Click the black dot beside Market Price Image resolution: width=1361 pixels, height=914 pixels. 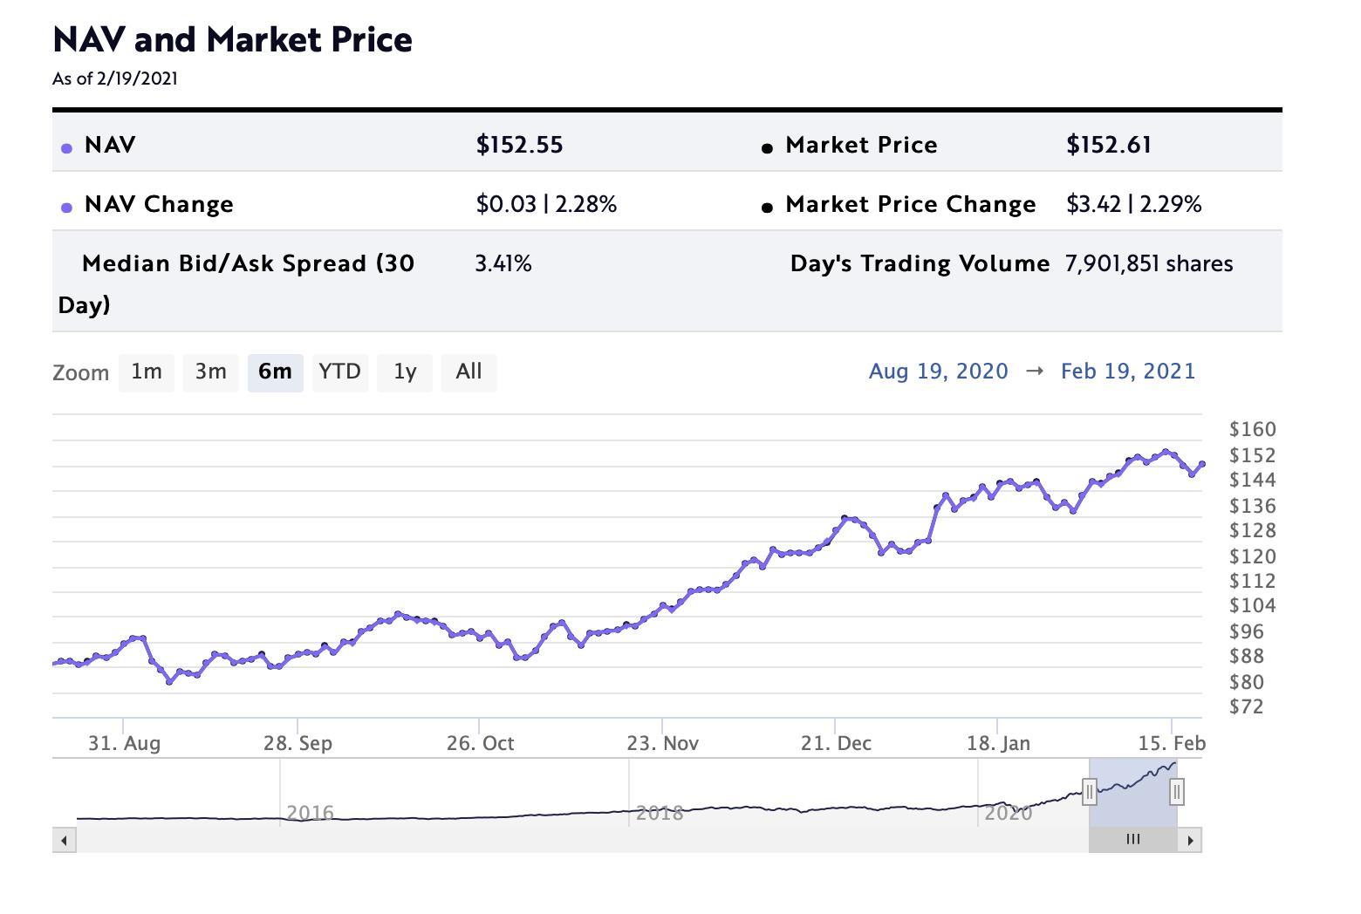767,148
